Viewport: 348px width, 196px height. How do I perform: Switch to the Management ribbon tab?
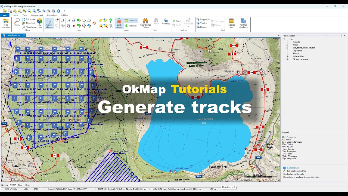37,15
